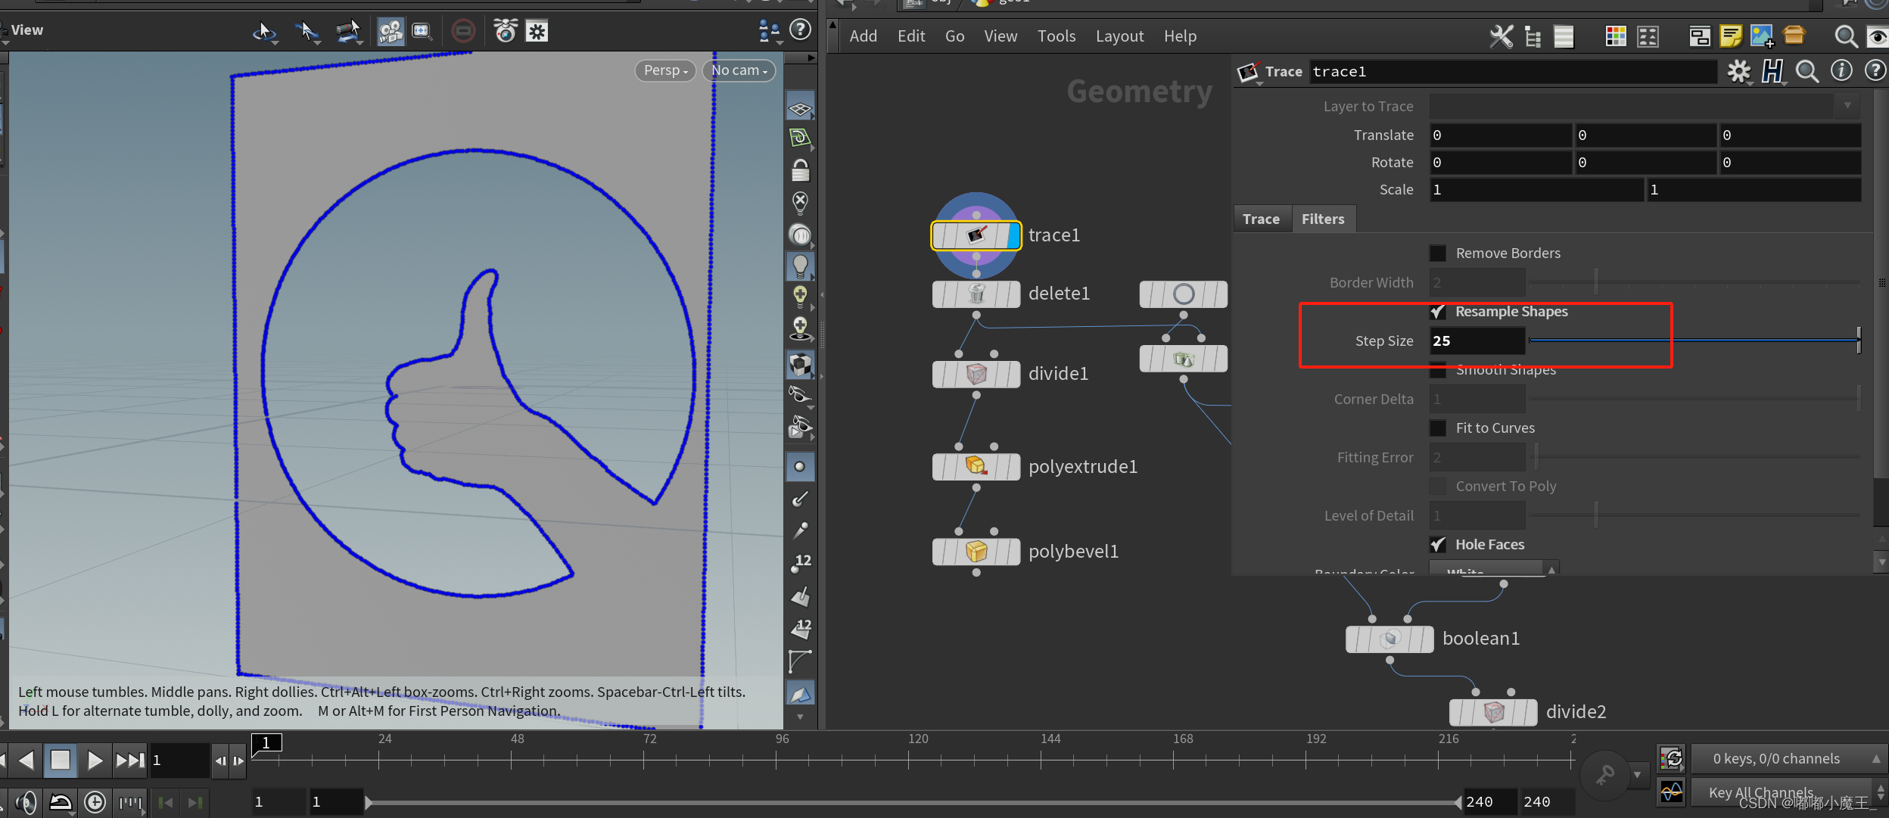
Task: Switch to the Filters tab
Action: click(x=1322, y=219)
